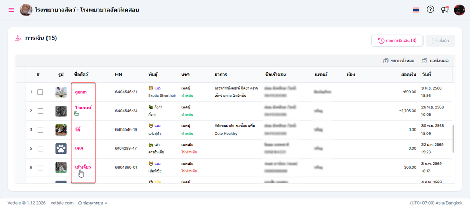Click the photo thumbnail of จีจี้
The image size is (470, 208).
(x=61, y=130)
